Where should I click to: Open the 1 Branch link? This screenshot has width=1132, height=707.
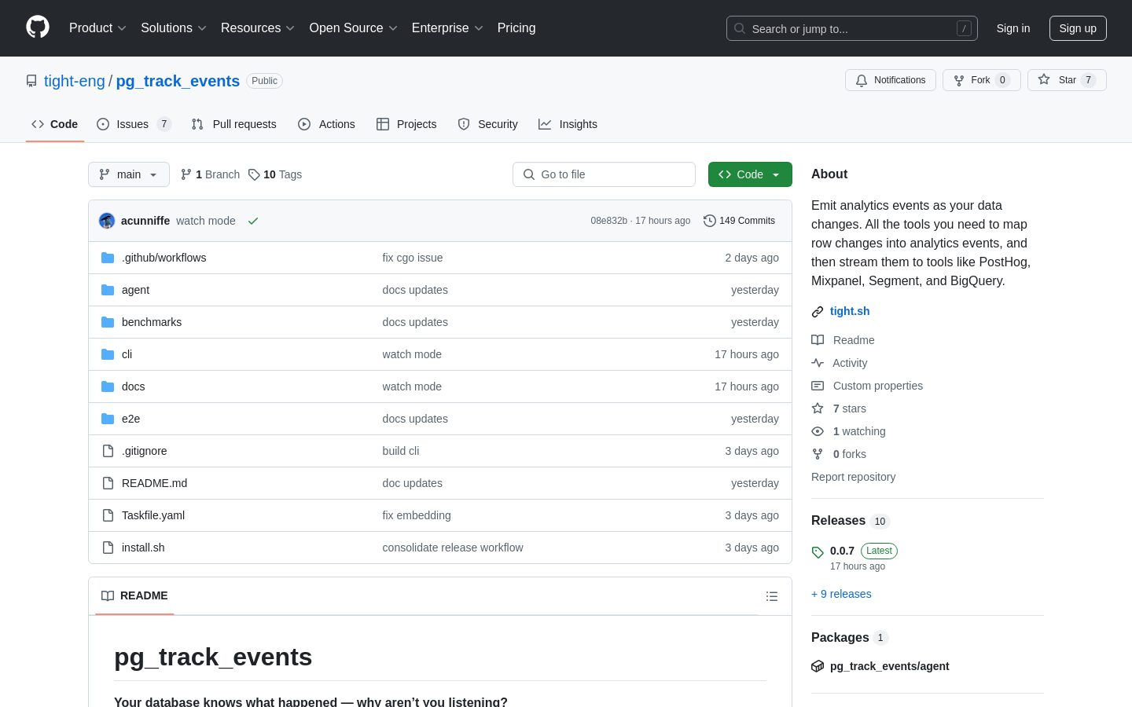[x=210, y=174]
